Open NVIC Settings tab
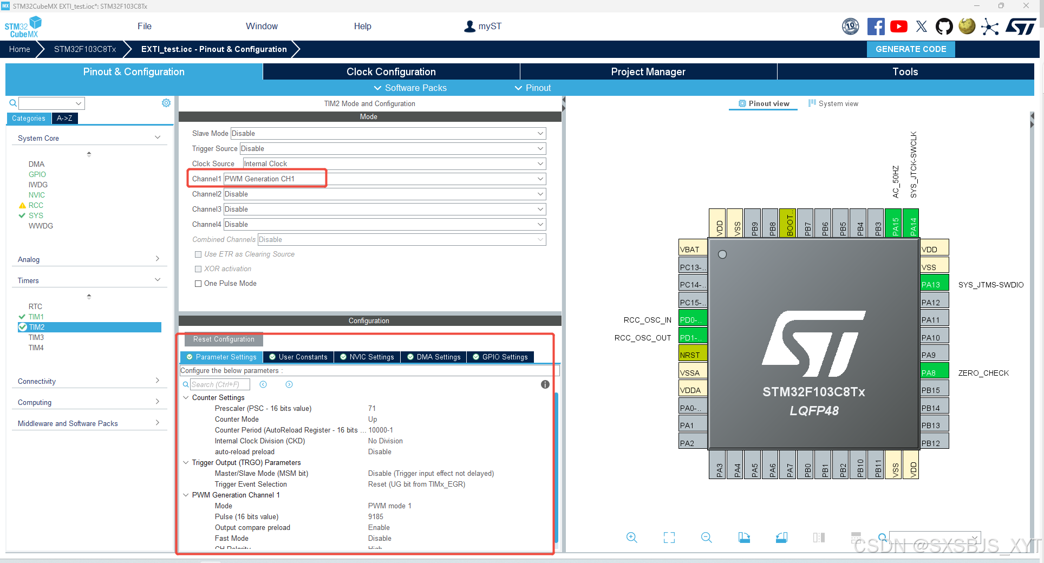Viewport: 1044px width, 563px height. [367, 357]
